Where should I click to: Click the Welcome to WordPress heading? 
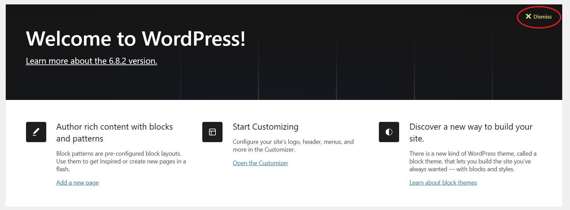tap(135, 39)
